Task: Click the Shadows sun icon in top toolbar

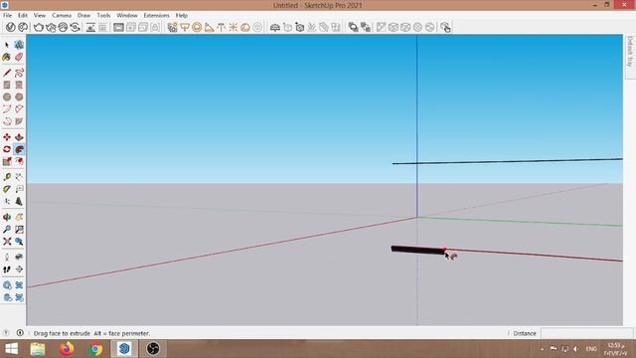Action: 234,27
